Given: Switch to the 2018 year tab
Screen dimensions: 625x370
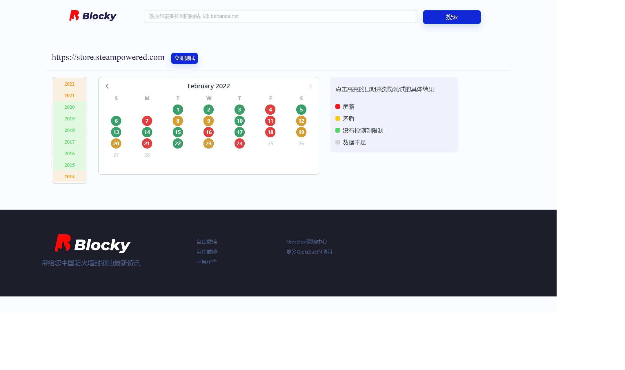Looking at the screenshot, I should (70, 130).
